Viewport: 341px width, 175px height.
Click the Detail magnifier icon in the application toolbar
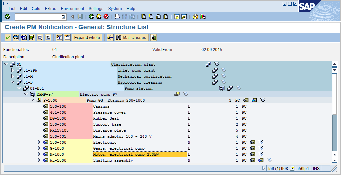pyautogui.click(x=16, y=38)
